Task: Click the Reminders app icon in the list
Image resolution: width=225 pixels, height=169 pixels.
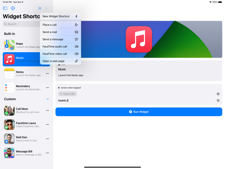Action: 9,88
